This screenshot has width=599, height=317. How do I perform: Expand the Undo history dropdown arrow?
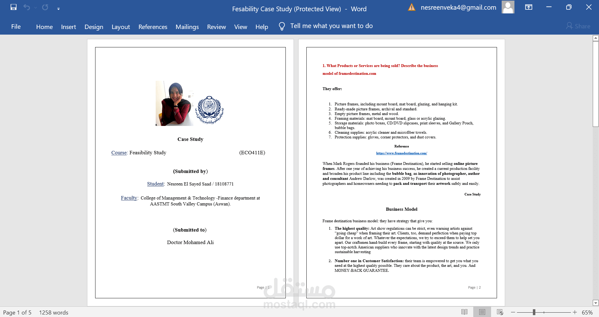(35, 7)
